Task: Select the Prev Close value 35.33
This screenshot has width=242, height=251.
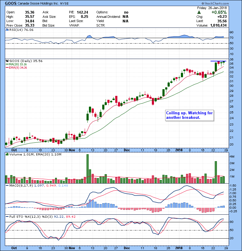Action: click(x=30, y=25)
